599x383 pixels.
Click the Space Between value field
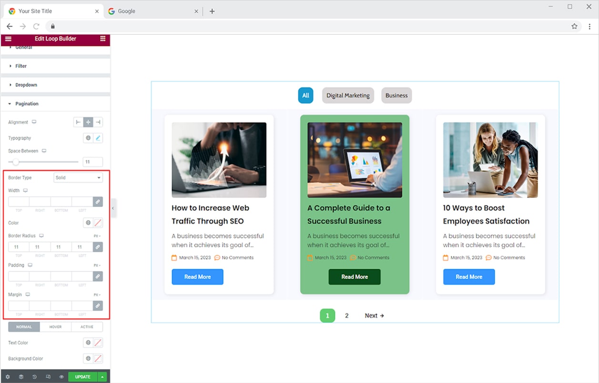(92, 162)
